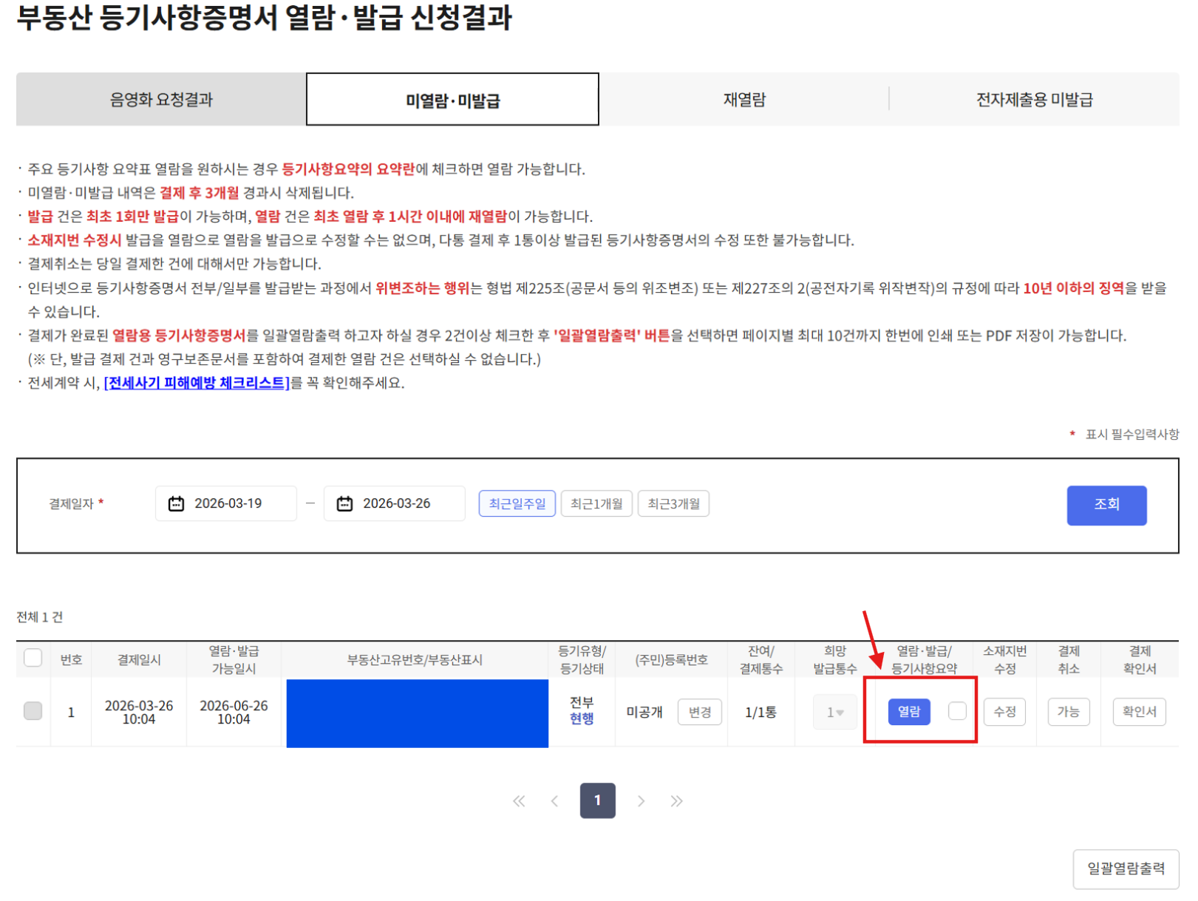
Task: Click 변경 to change registration number visibility
Action: (699, 712)
